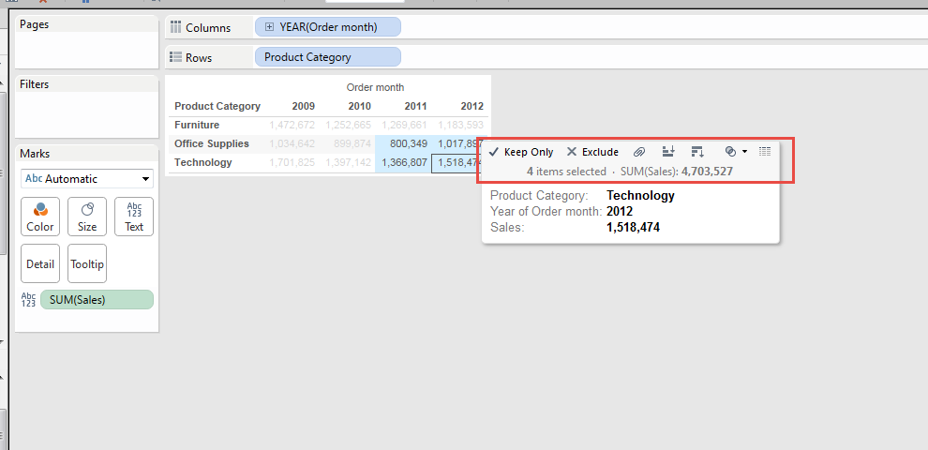The width and height of the screenshot is (928, 450).
Task: Click the paperclip group members icon
Action: coord(638,152)
